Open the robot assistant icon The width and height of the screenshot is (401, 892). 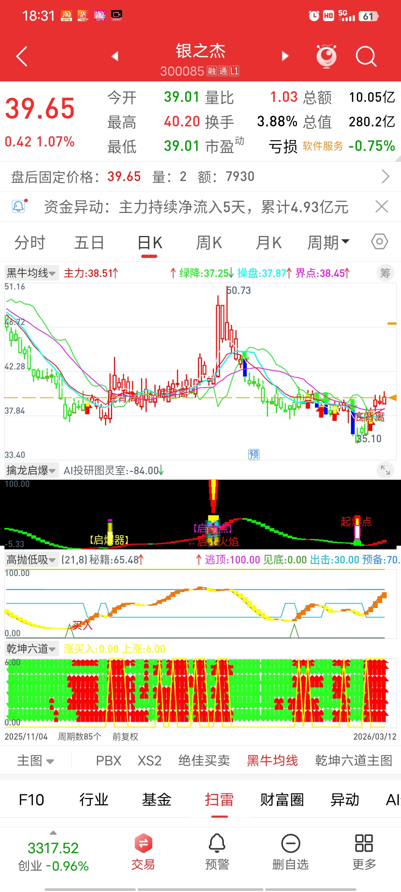coord(326,56)
